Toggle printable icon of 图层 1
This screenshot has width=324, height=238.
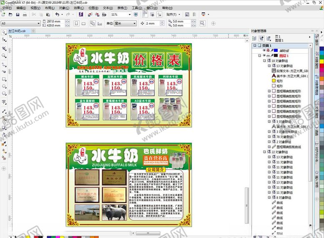point(268,55)
